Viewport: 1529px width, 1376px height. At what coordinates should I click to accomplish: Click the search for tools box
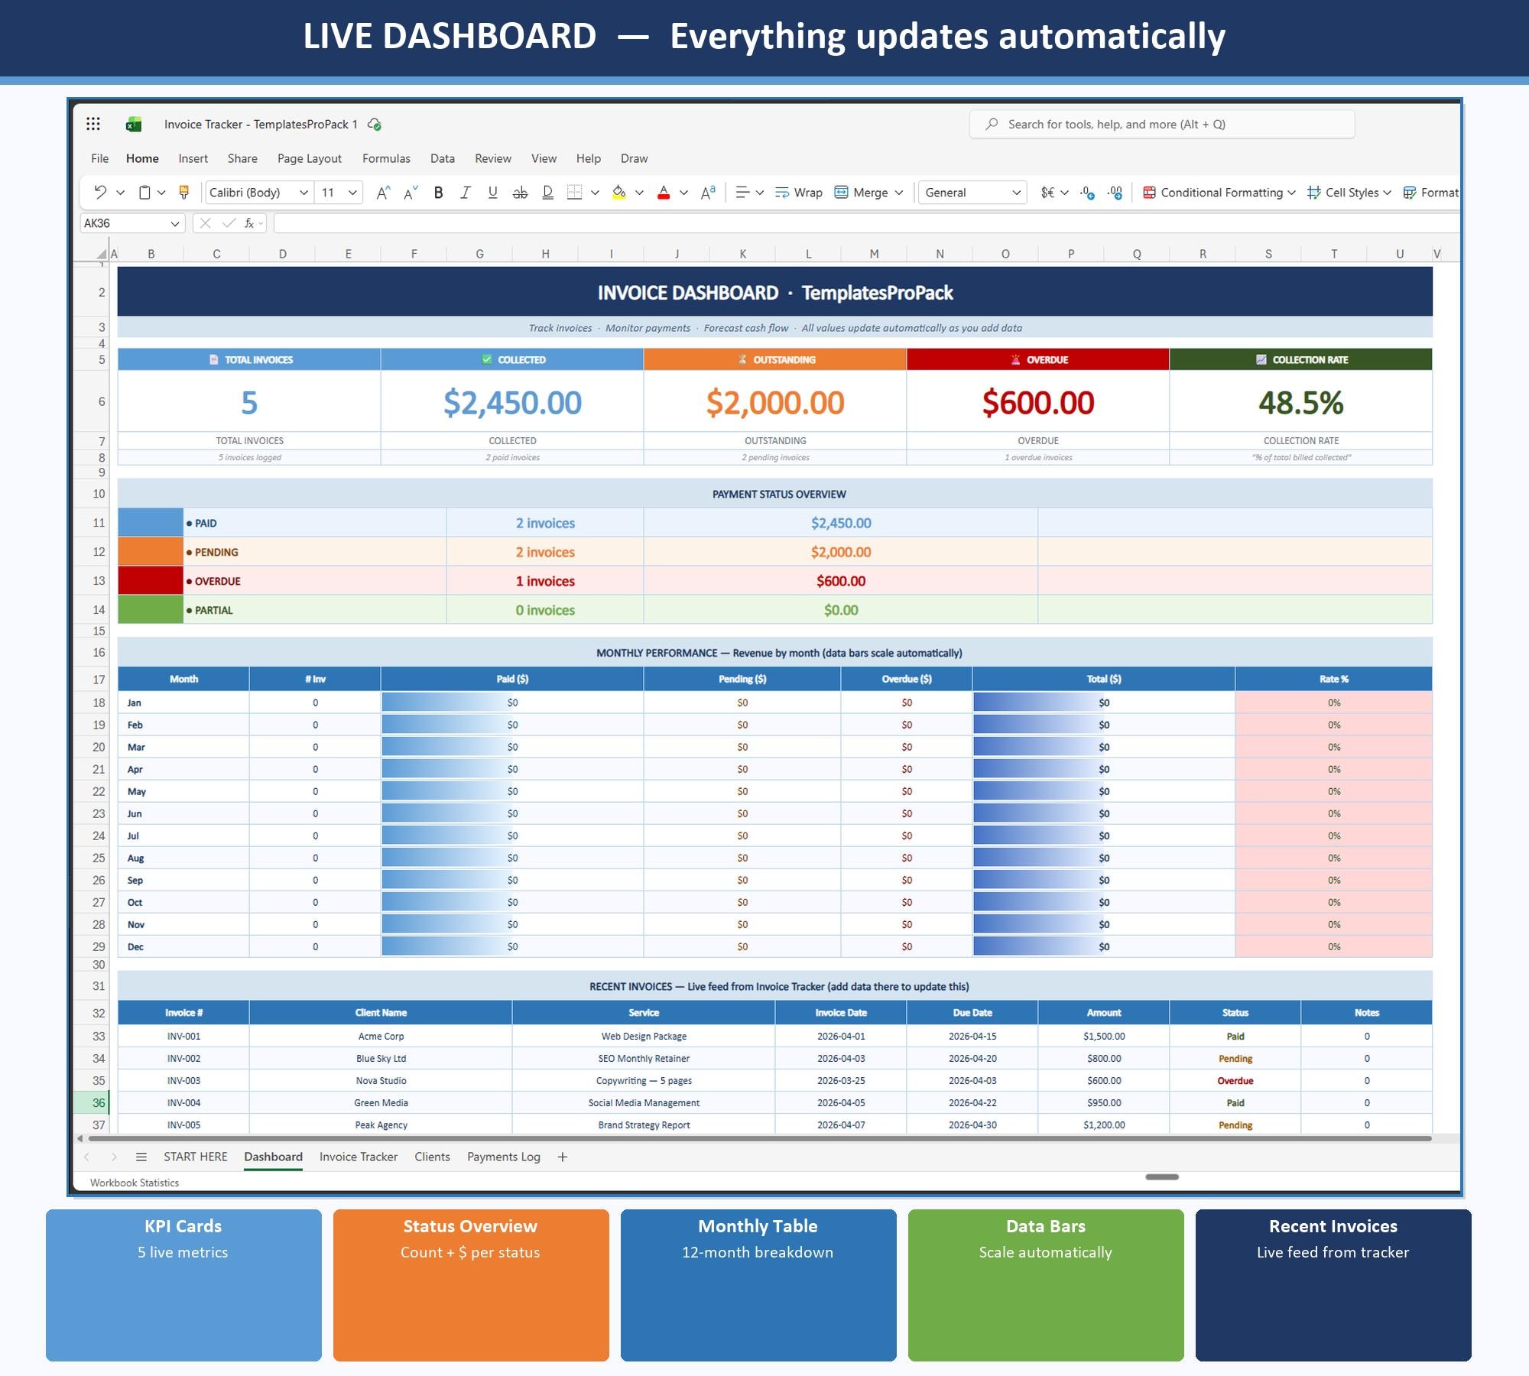1162,124
